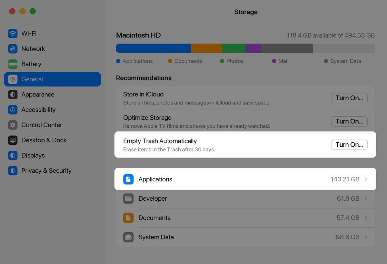Turn on Empty Trash Automatically

click(x=349, y=145)
